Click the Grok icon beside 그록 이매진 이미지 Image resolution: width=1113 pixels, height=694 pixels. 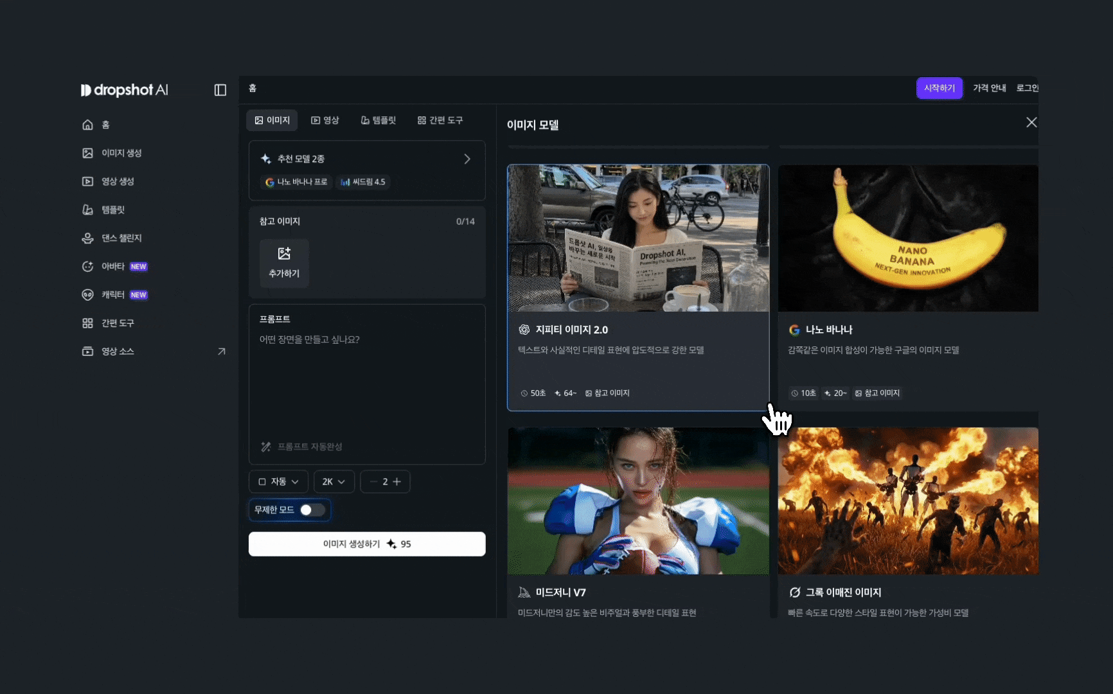click(x=795, y=592)
